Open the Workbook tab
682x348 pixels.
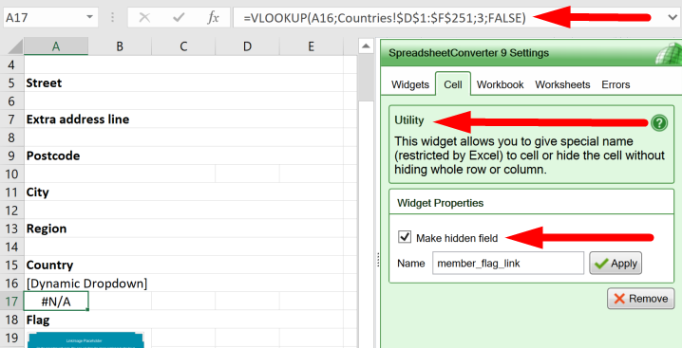coord(500,84)
